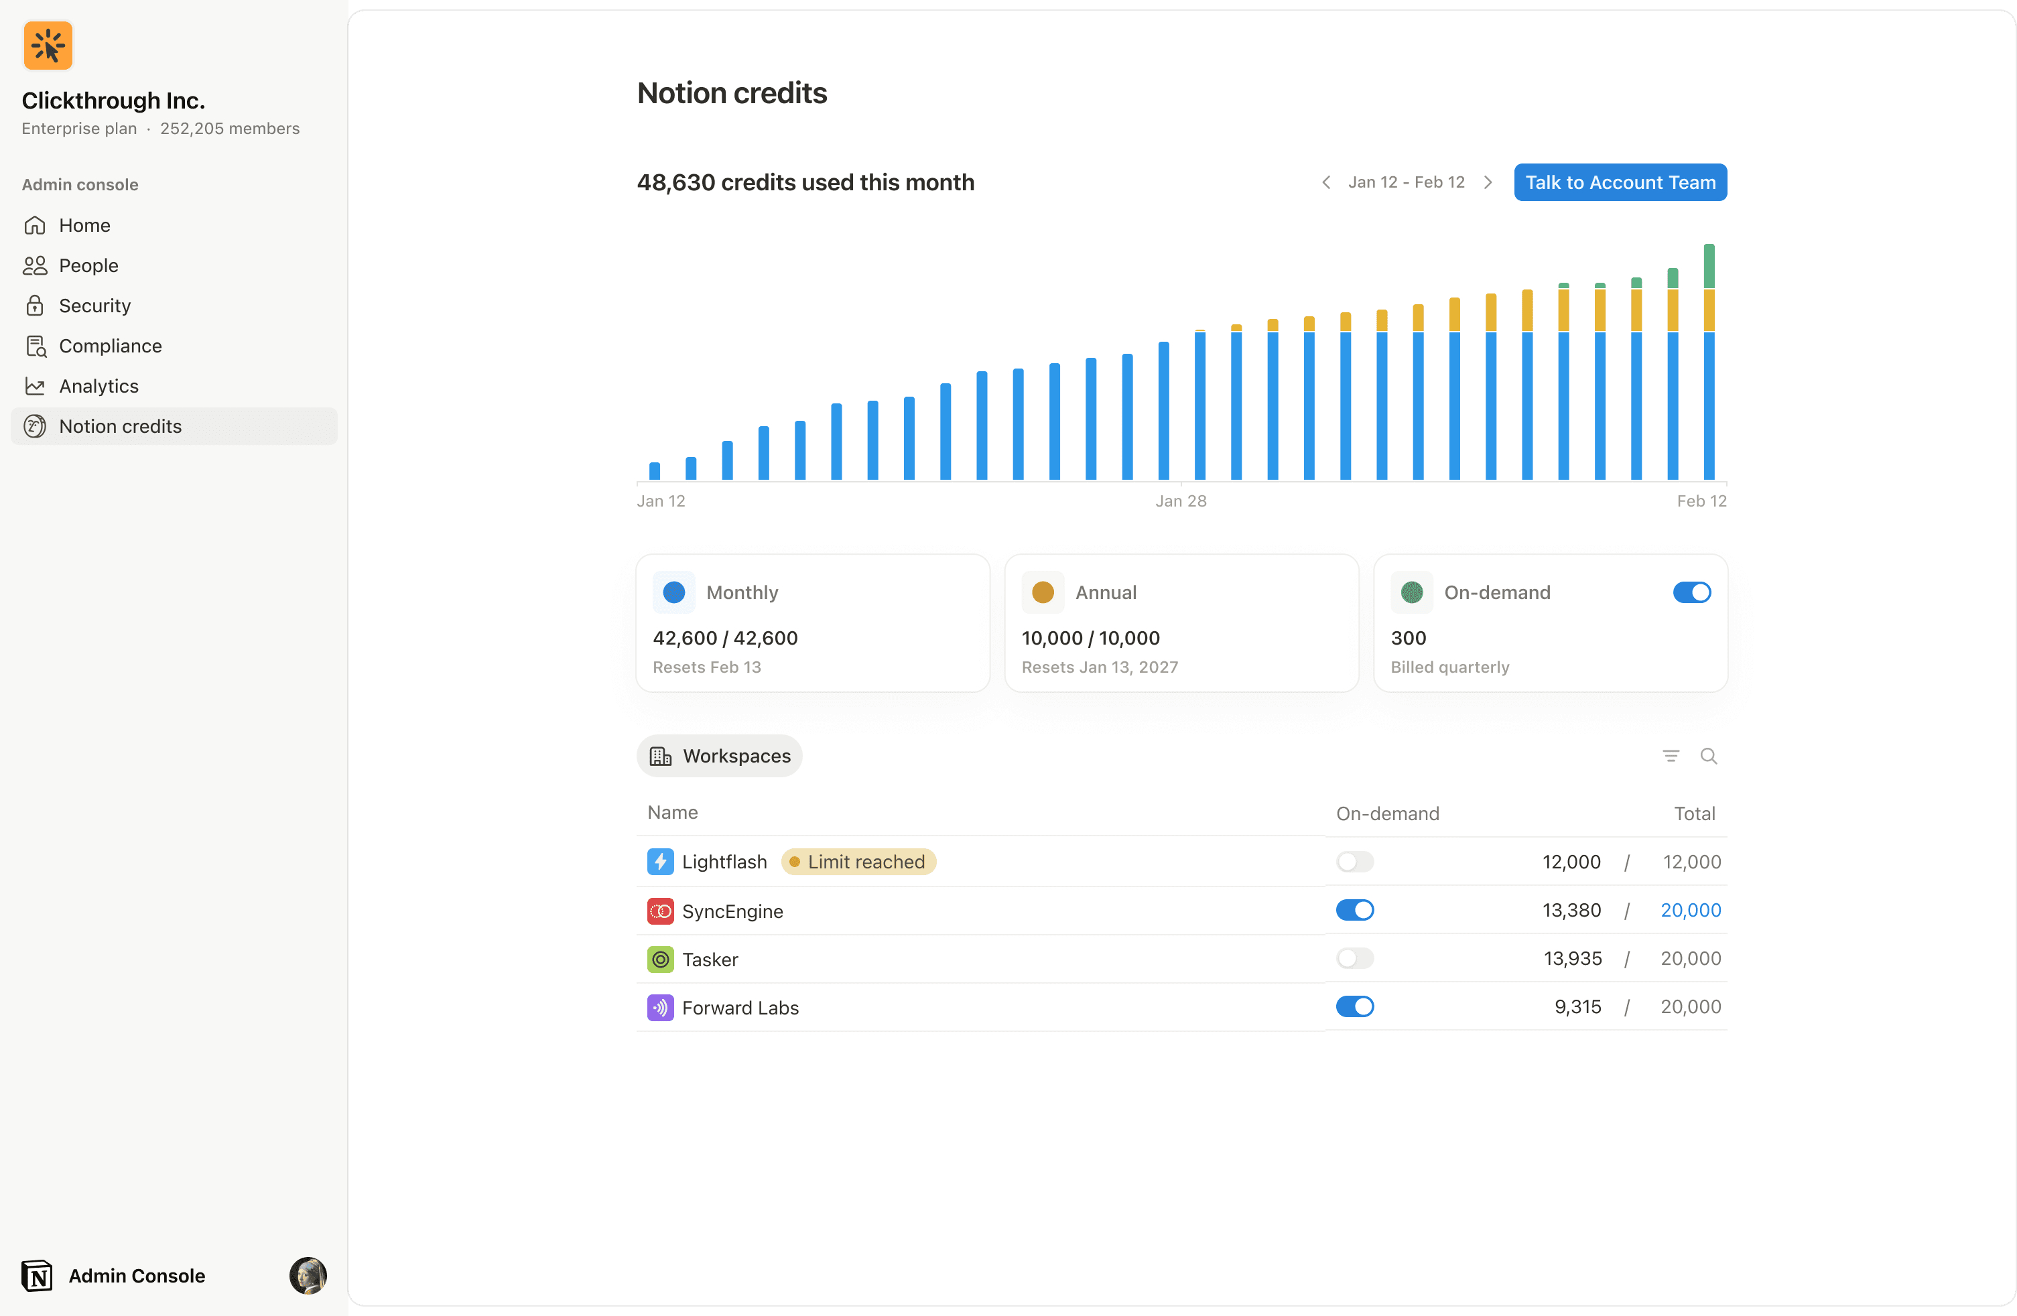Viewport: 2017px width, 1316px height.
Task: Select the Lightflash workspace name
Action: (724, 862)
